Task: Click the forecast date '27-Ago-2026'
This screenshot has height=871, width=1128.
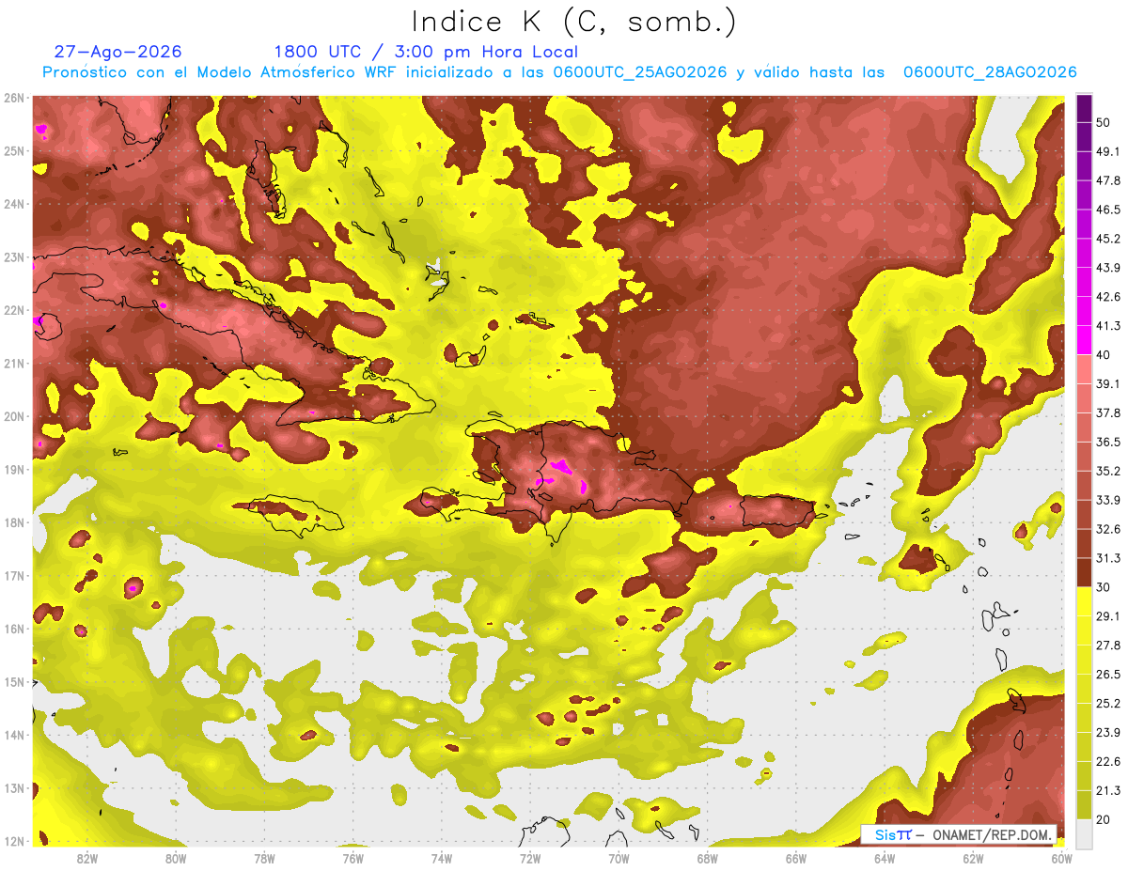Action: (118, 52)
